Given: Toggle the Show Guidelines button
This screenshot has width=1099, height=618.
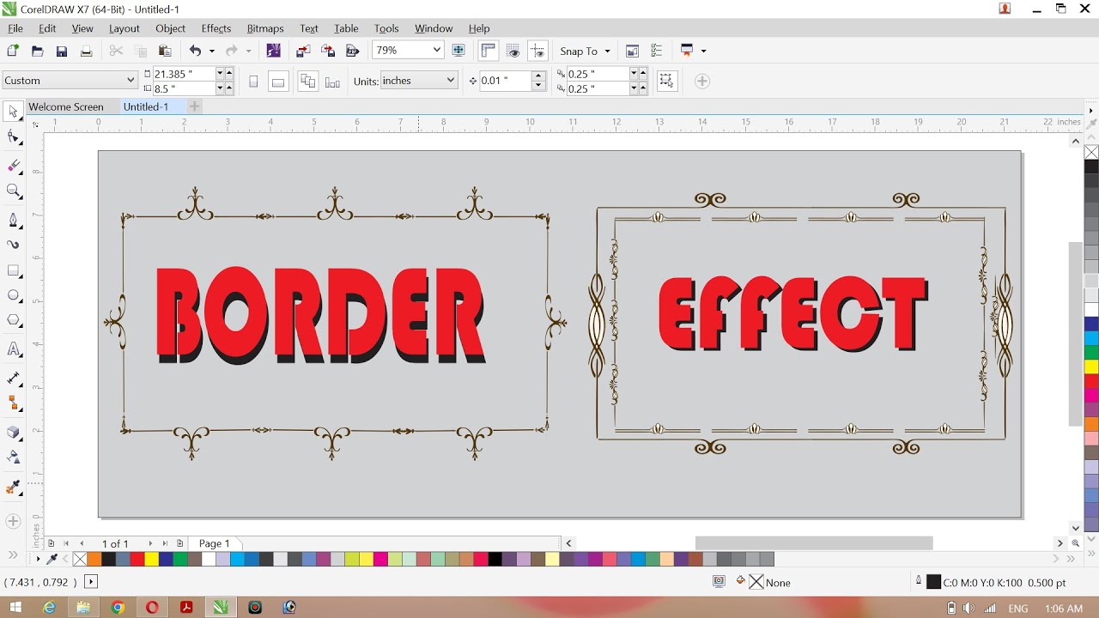Looking at the screenshot, I should coord(538,51).
